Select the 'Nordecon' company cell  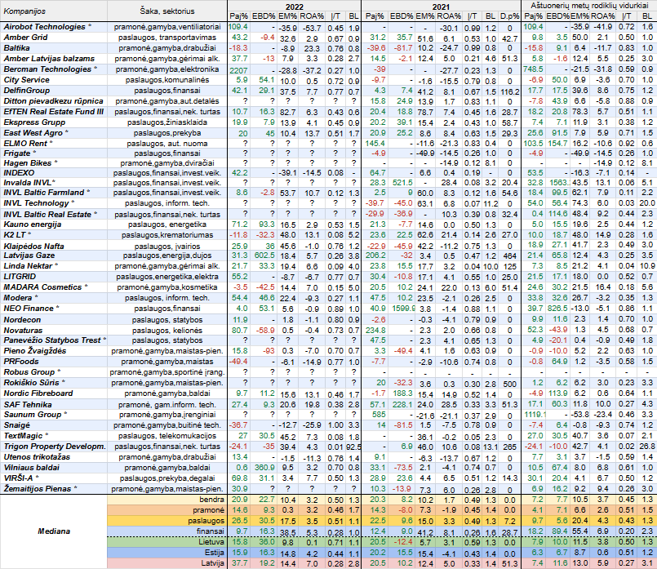pos(54,320)
